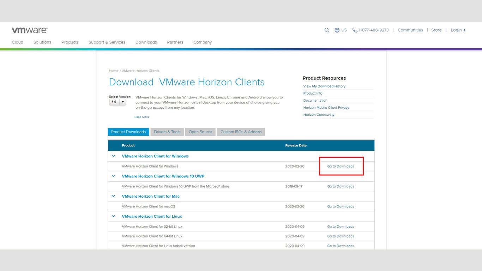
Task: Click the Product Resources heading
Action: click(x=324, y=78)
